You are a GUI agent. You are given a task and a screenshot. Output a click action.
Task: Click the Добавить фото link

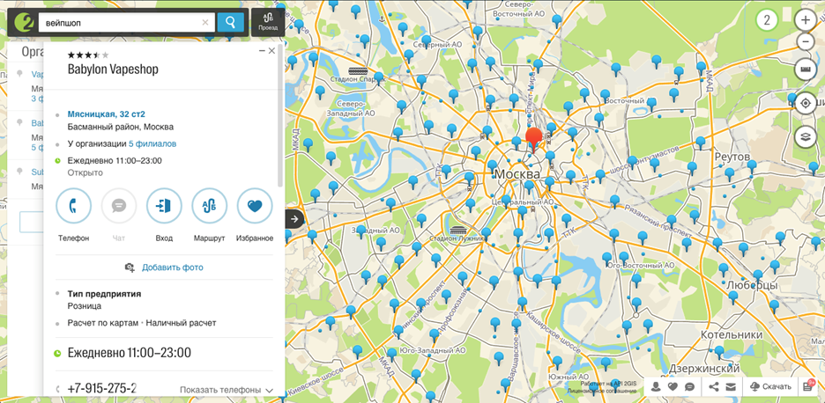[x=173, y=267]
